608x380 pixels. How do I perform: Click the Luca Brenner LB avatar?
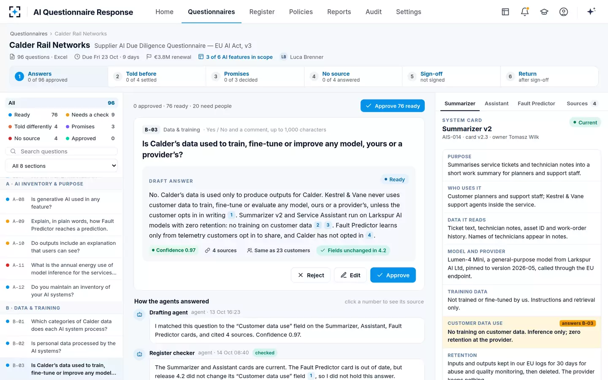(x=284, y=57)
